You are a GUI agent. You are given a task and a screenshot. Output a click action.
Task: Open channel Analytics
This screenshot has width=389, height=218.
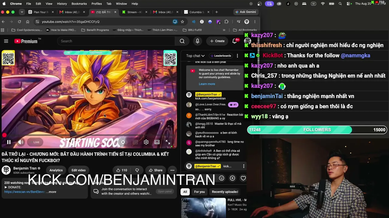tap(56, 170)
